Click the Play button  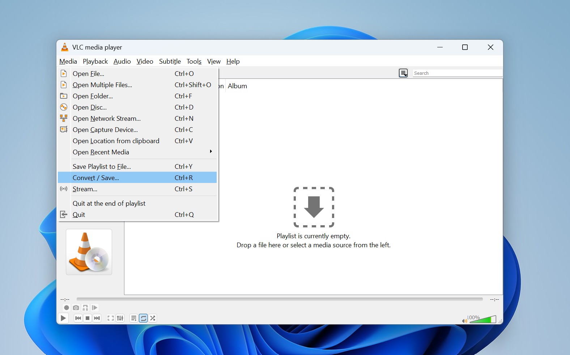tap(63, 318)
